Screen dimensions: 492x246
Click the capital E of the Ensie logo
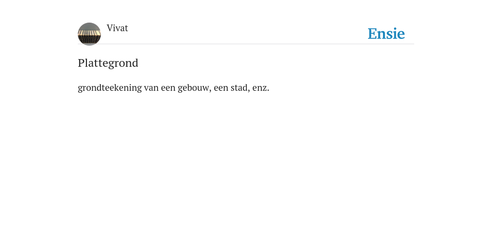click(372, 34)
